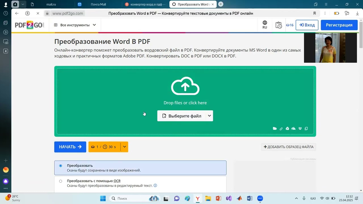Go back with the back arrow

[17, 13]
